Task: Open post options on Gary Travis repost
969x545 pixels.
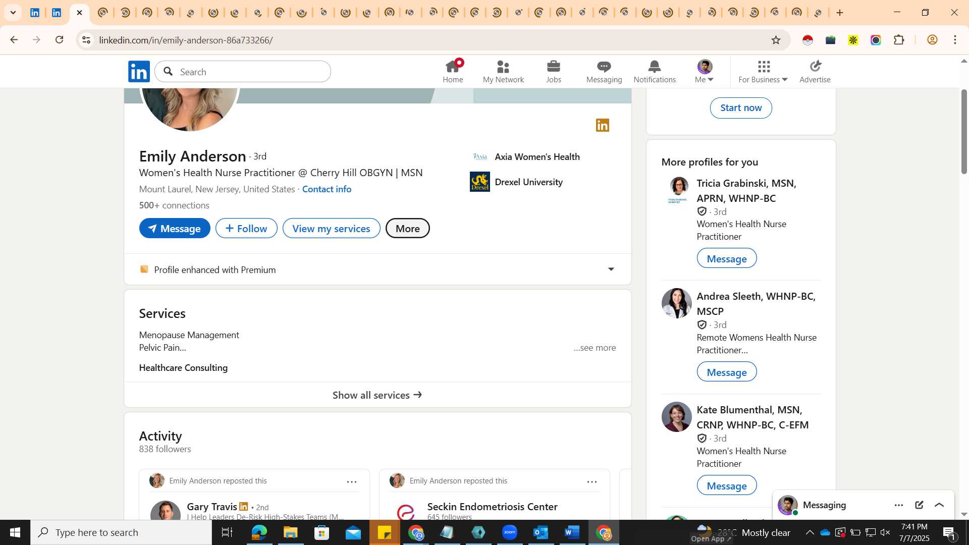Action: (x=352, y=482)
